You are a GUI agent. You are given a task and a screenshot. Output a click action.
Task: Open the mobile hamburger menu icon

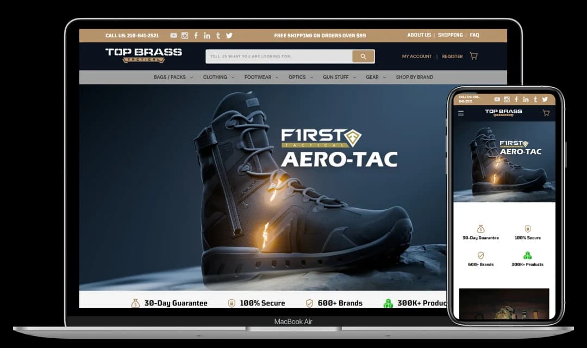(461, 113)
